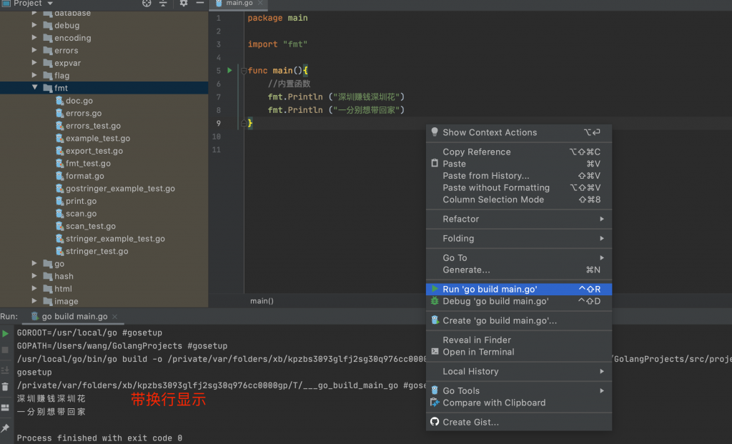Open the Folding submenu

(x=519, y=239)
